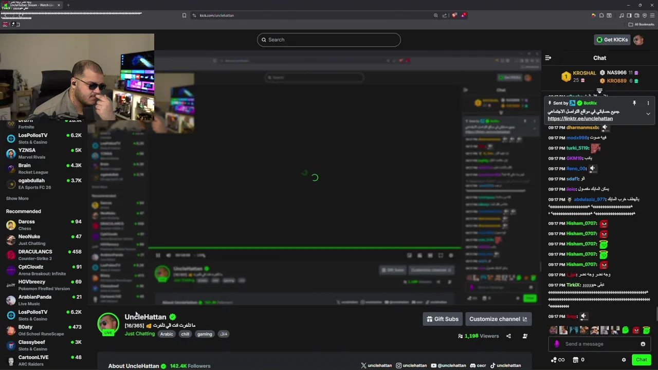Image resolution: width=658 pixels, height=370 pixels.
Task: Open browser hamburger main menu
Action: pos(652,15)
